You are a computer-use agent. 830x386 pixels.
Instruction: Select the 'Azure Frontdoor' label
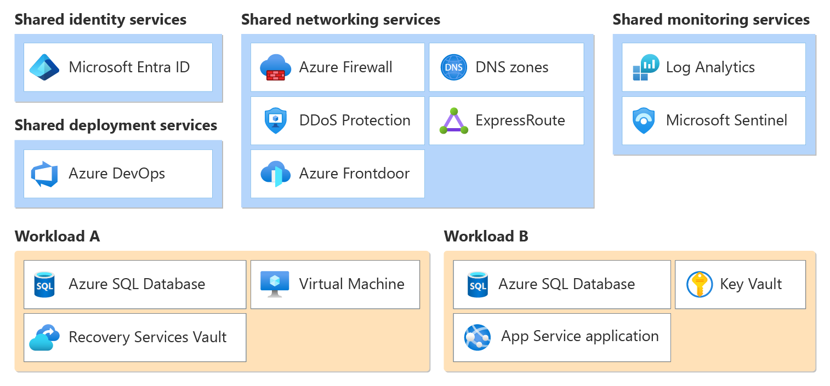tap(354, 174)
